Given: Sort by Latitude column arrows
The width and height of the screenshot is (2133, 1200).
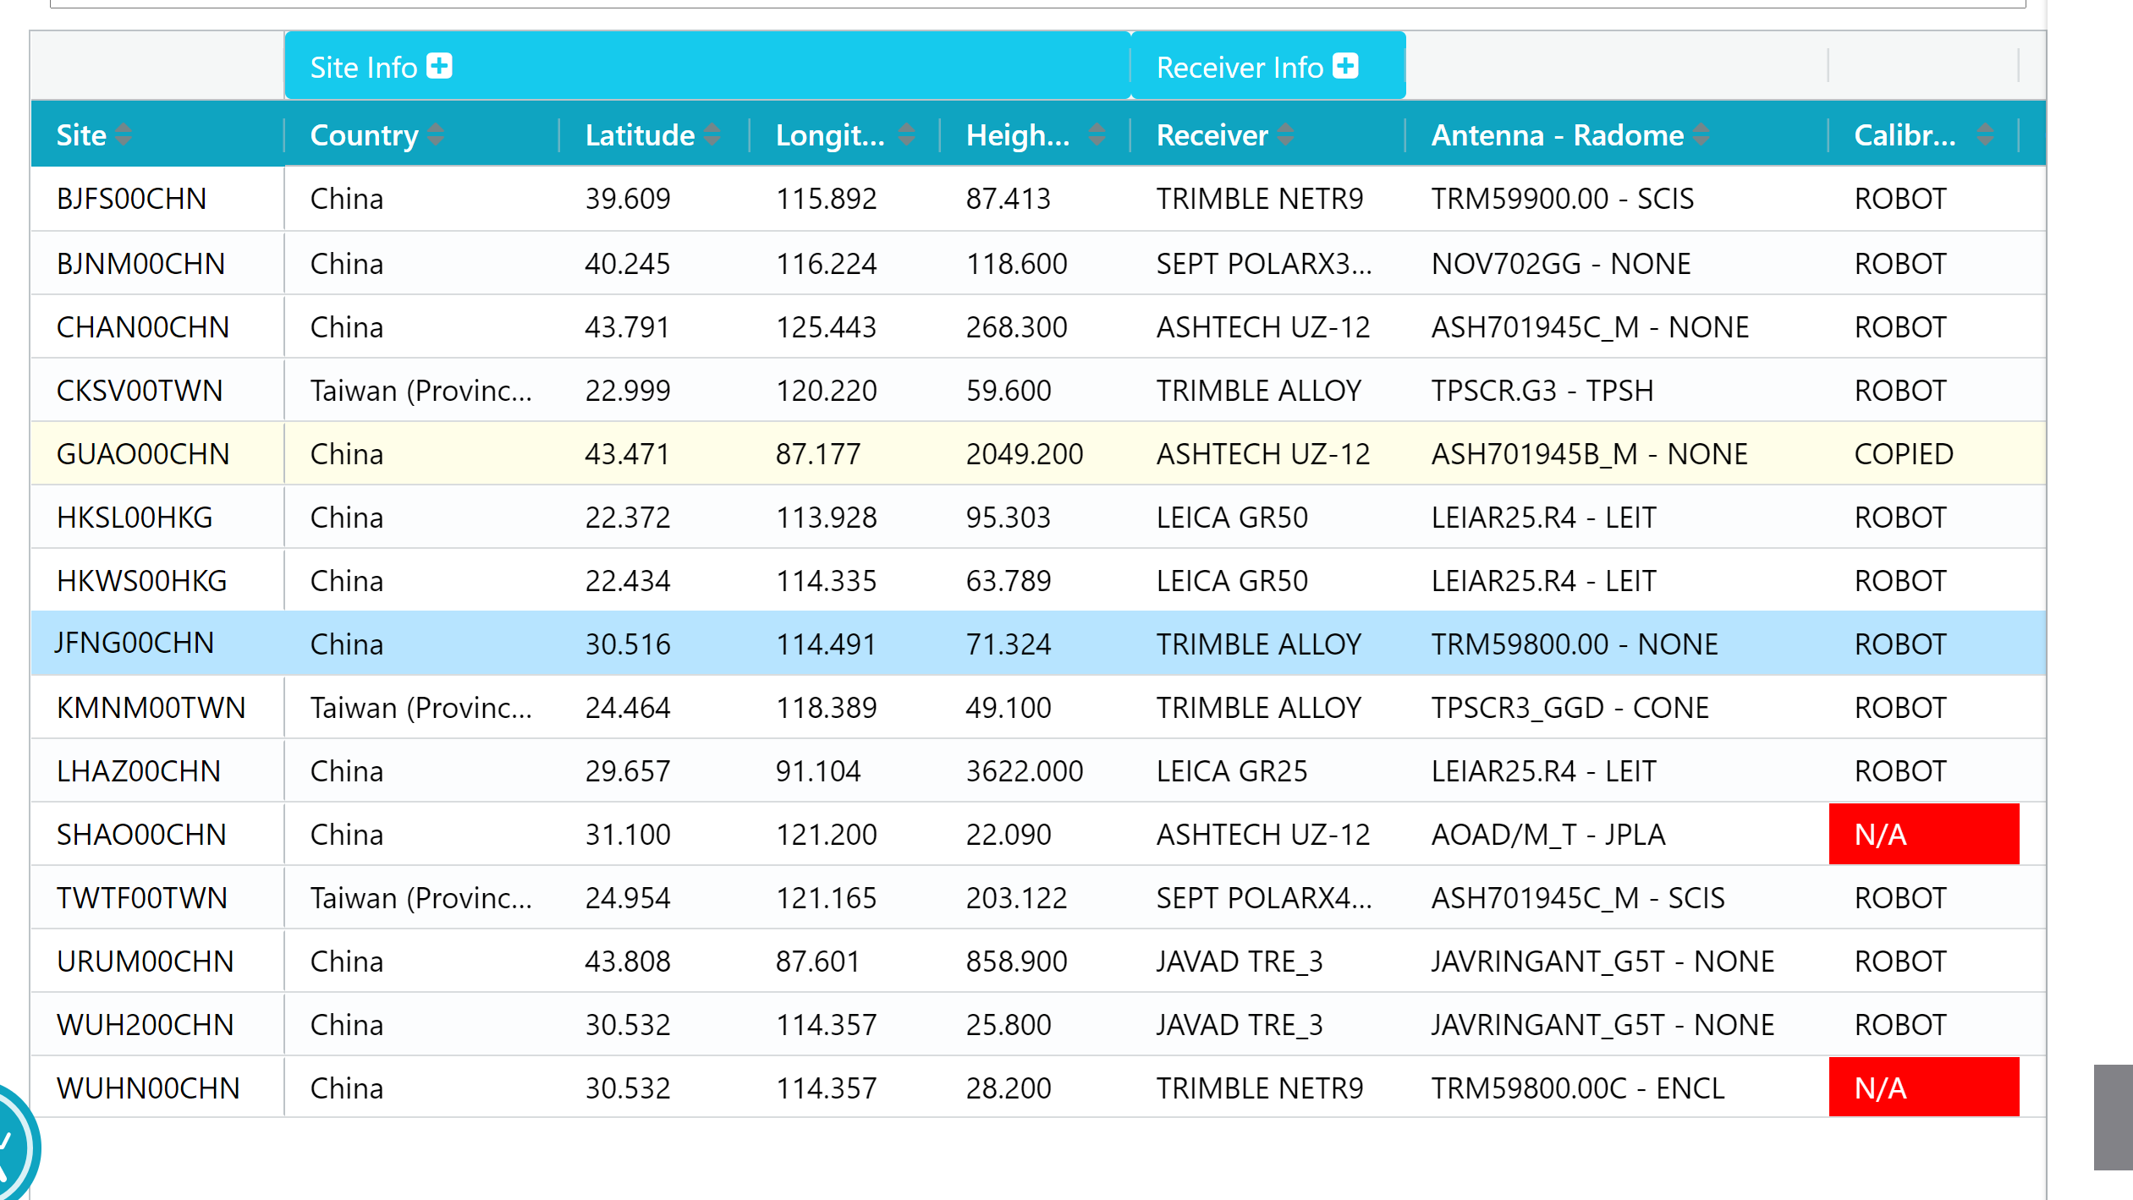Looking at the screenshot, I should point(712,134).
